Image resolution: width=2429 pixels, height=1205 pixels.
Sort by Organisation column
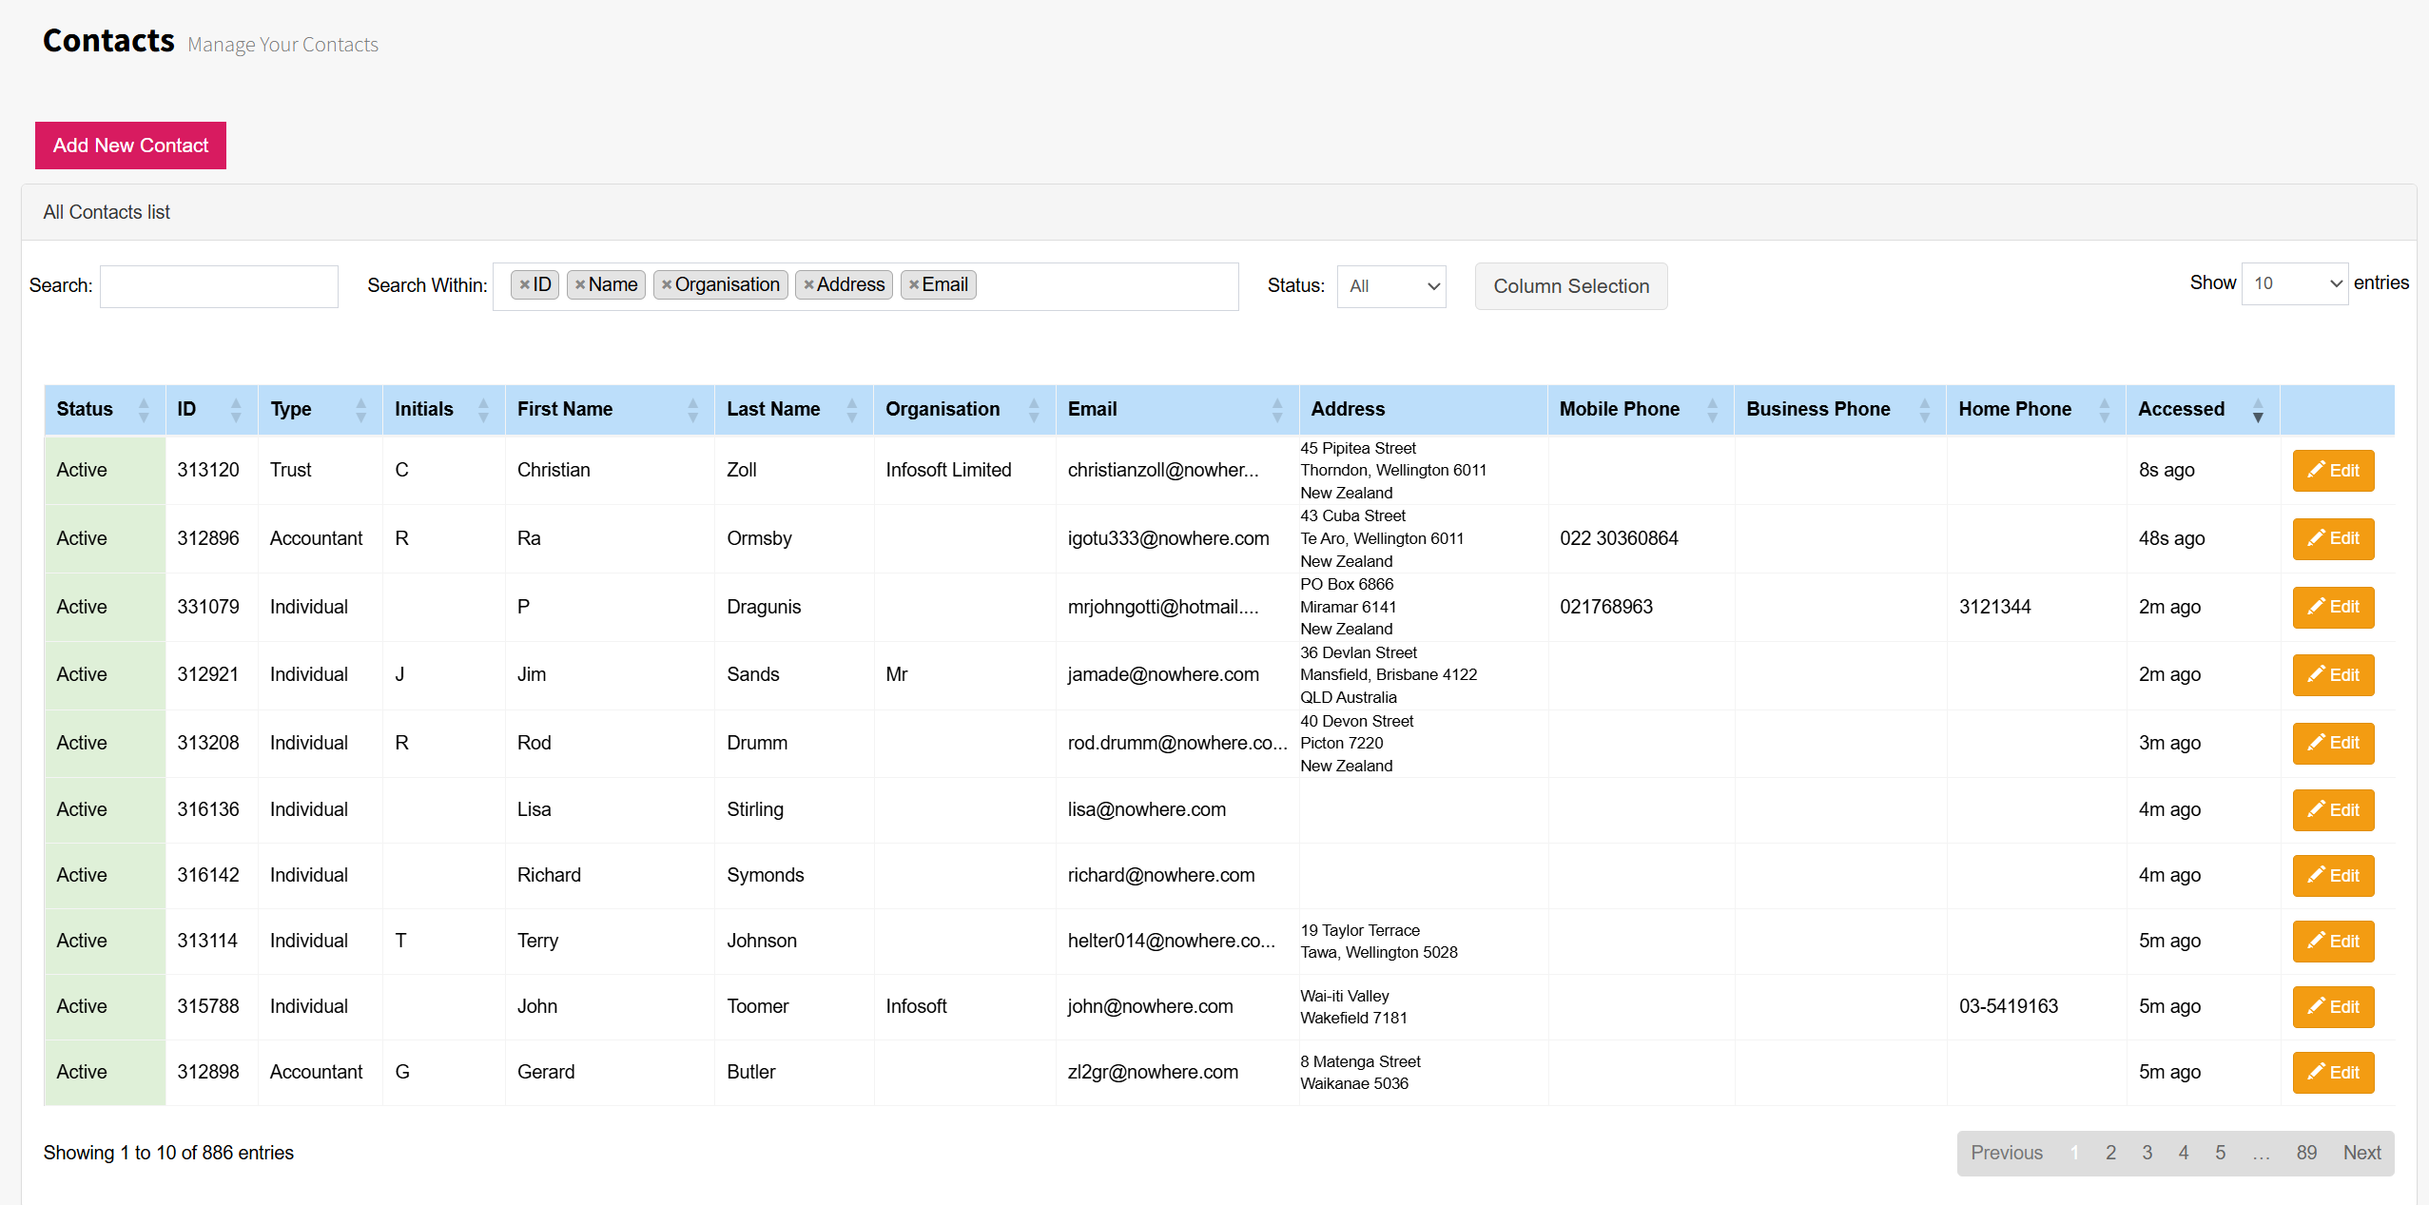(x=963, y=410)
